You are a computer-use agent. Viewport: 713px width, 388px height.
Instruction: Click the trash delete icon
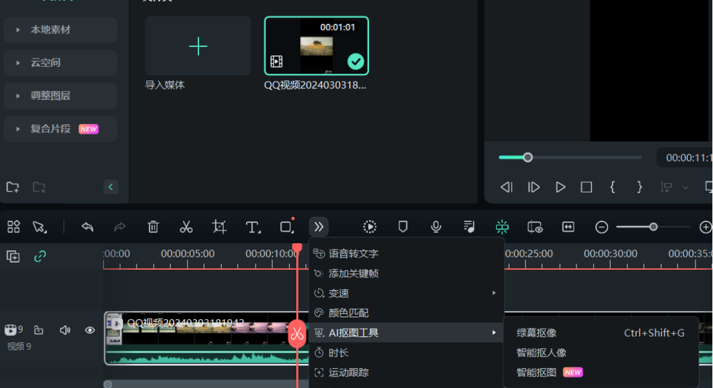[153, 226]
